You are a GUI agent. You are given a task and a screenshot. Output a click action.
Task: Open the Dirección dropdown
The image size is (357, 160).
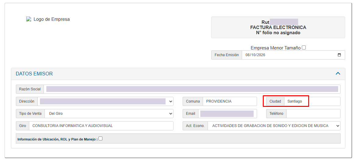coord(106,101)
